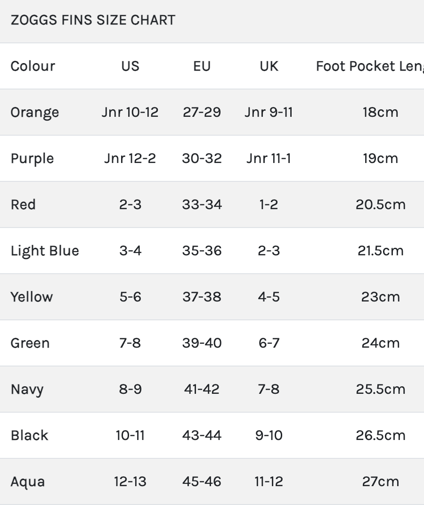The height and width of the screenshot is (505, 424).
Task: Click the Navy colour row label
Action: pos(27,389)
